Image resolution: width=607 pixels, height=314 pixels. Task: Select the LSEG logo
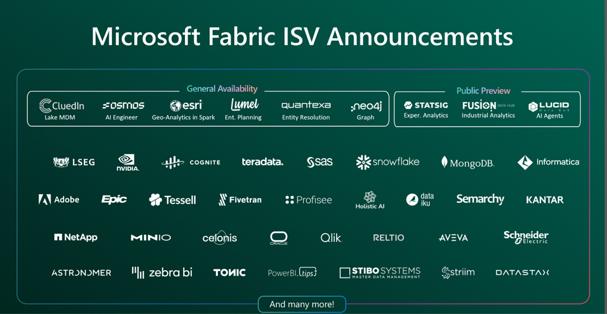pyautogui.click(x=74, y=162)
